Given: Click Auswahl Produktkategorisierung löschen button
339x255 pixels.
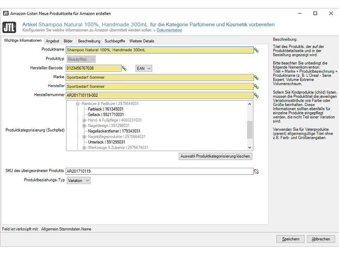Looking at the screenshot, I should click(215, 156).
